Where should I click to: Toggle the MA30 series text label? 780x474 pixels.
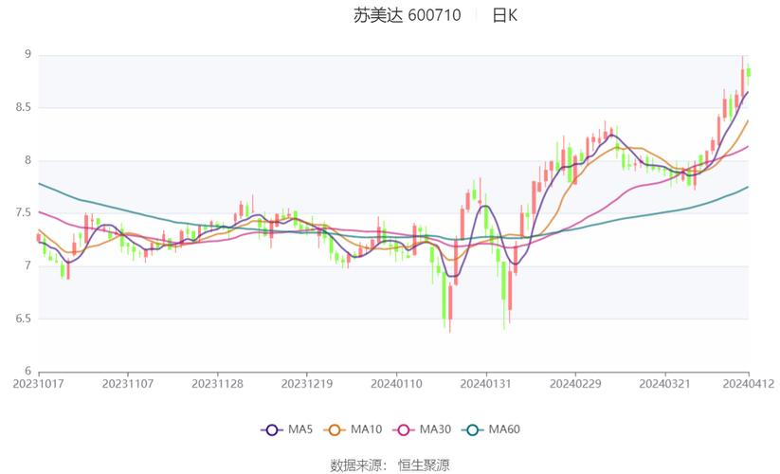[435, 429]
